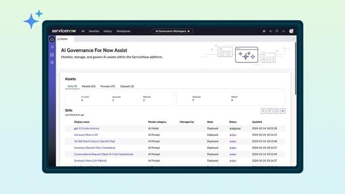Open Conversational Request (OpenAI Chat Completions) link
This screenshot has width=345, height=194.
(103, 154)
